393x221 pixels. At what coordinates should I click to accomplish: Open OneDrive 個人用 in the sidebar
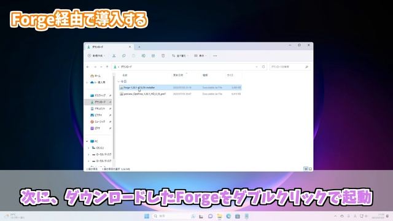(98, 82)
